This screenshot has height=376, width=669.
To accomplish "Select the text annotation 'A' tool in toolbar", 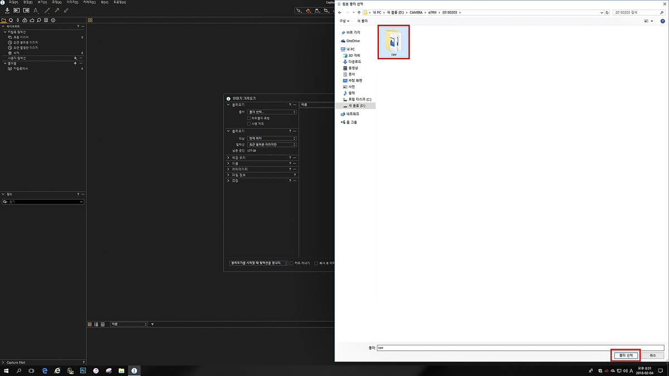I will tap(36, 11).
